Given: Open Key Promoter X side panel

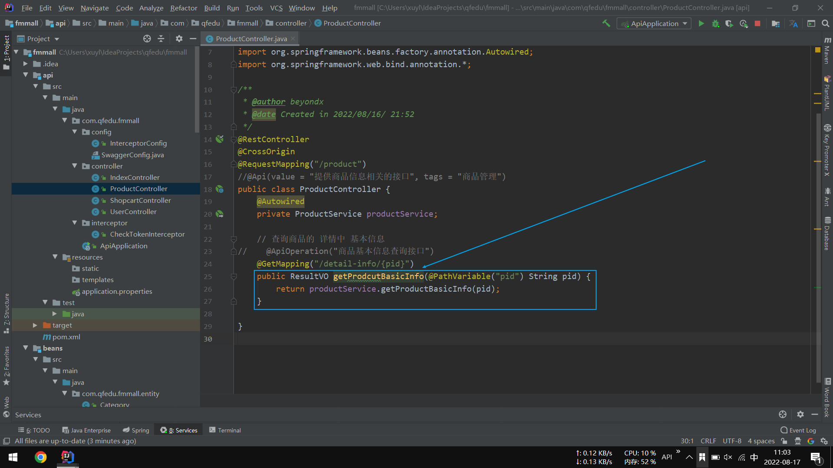Looking at the screenshot, I should 827,150.
